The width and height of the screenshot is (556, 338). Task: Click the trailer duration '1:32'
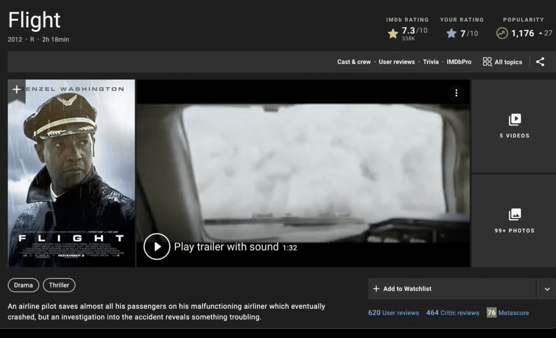coord(290,248)
